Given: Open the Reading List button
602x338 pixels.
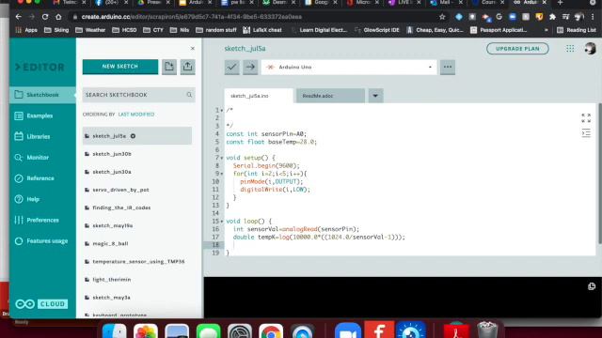Looking at the screenshot, I should [576, 30].
